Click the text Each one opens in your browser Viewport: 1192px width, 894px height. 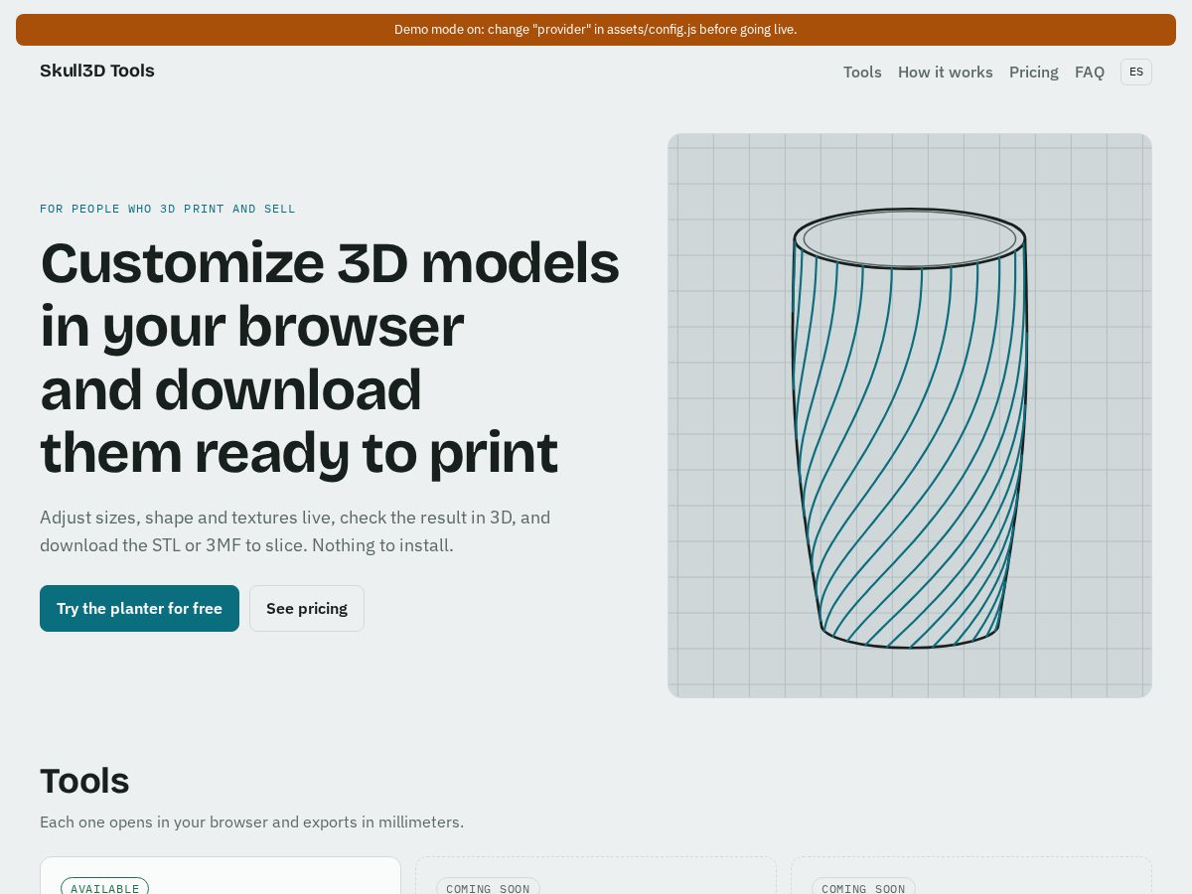pos(251,821)
